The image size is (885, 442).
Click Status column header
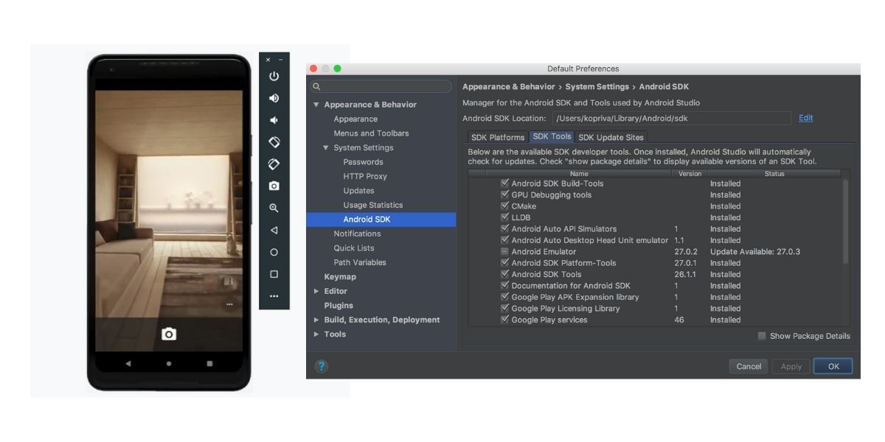[x=774, y=174]
